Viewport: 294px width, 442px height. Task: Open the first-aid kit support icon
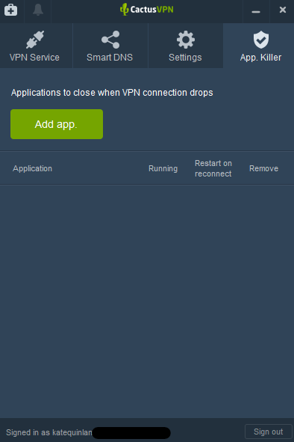pos(11,10)
